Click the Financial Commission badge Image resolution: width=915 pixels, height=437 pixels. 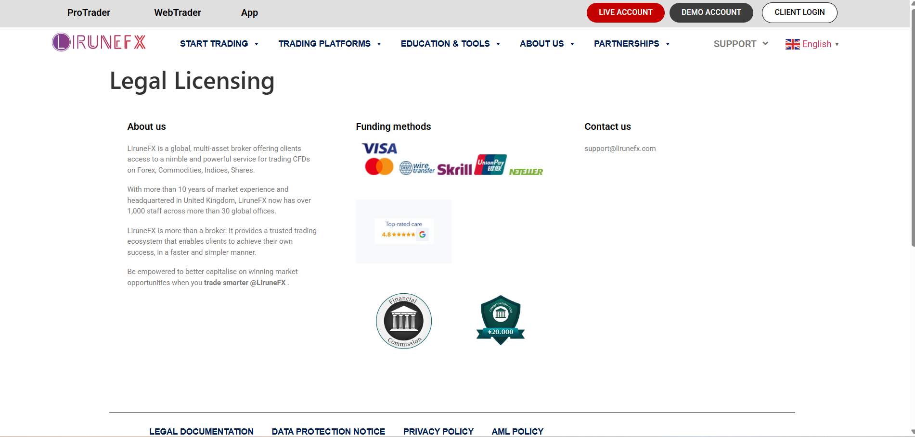pyautogui.click(x=403, y=321)
